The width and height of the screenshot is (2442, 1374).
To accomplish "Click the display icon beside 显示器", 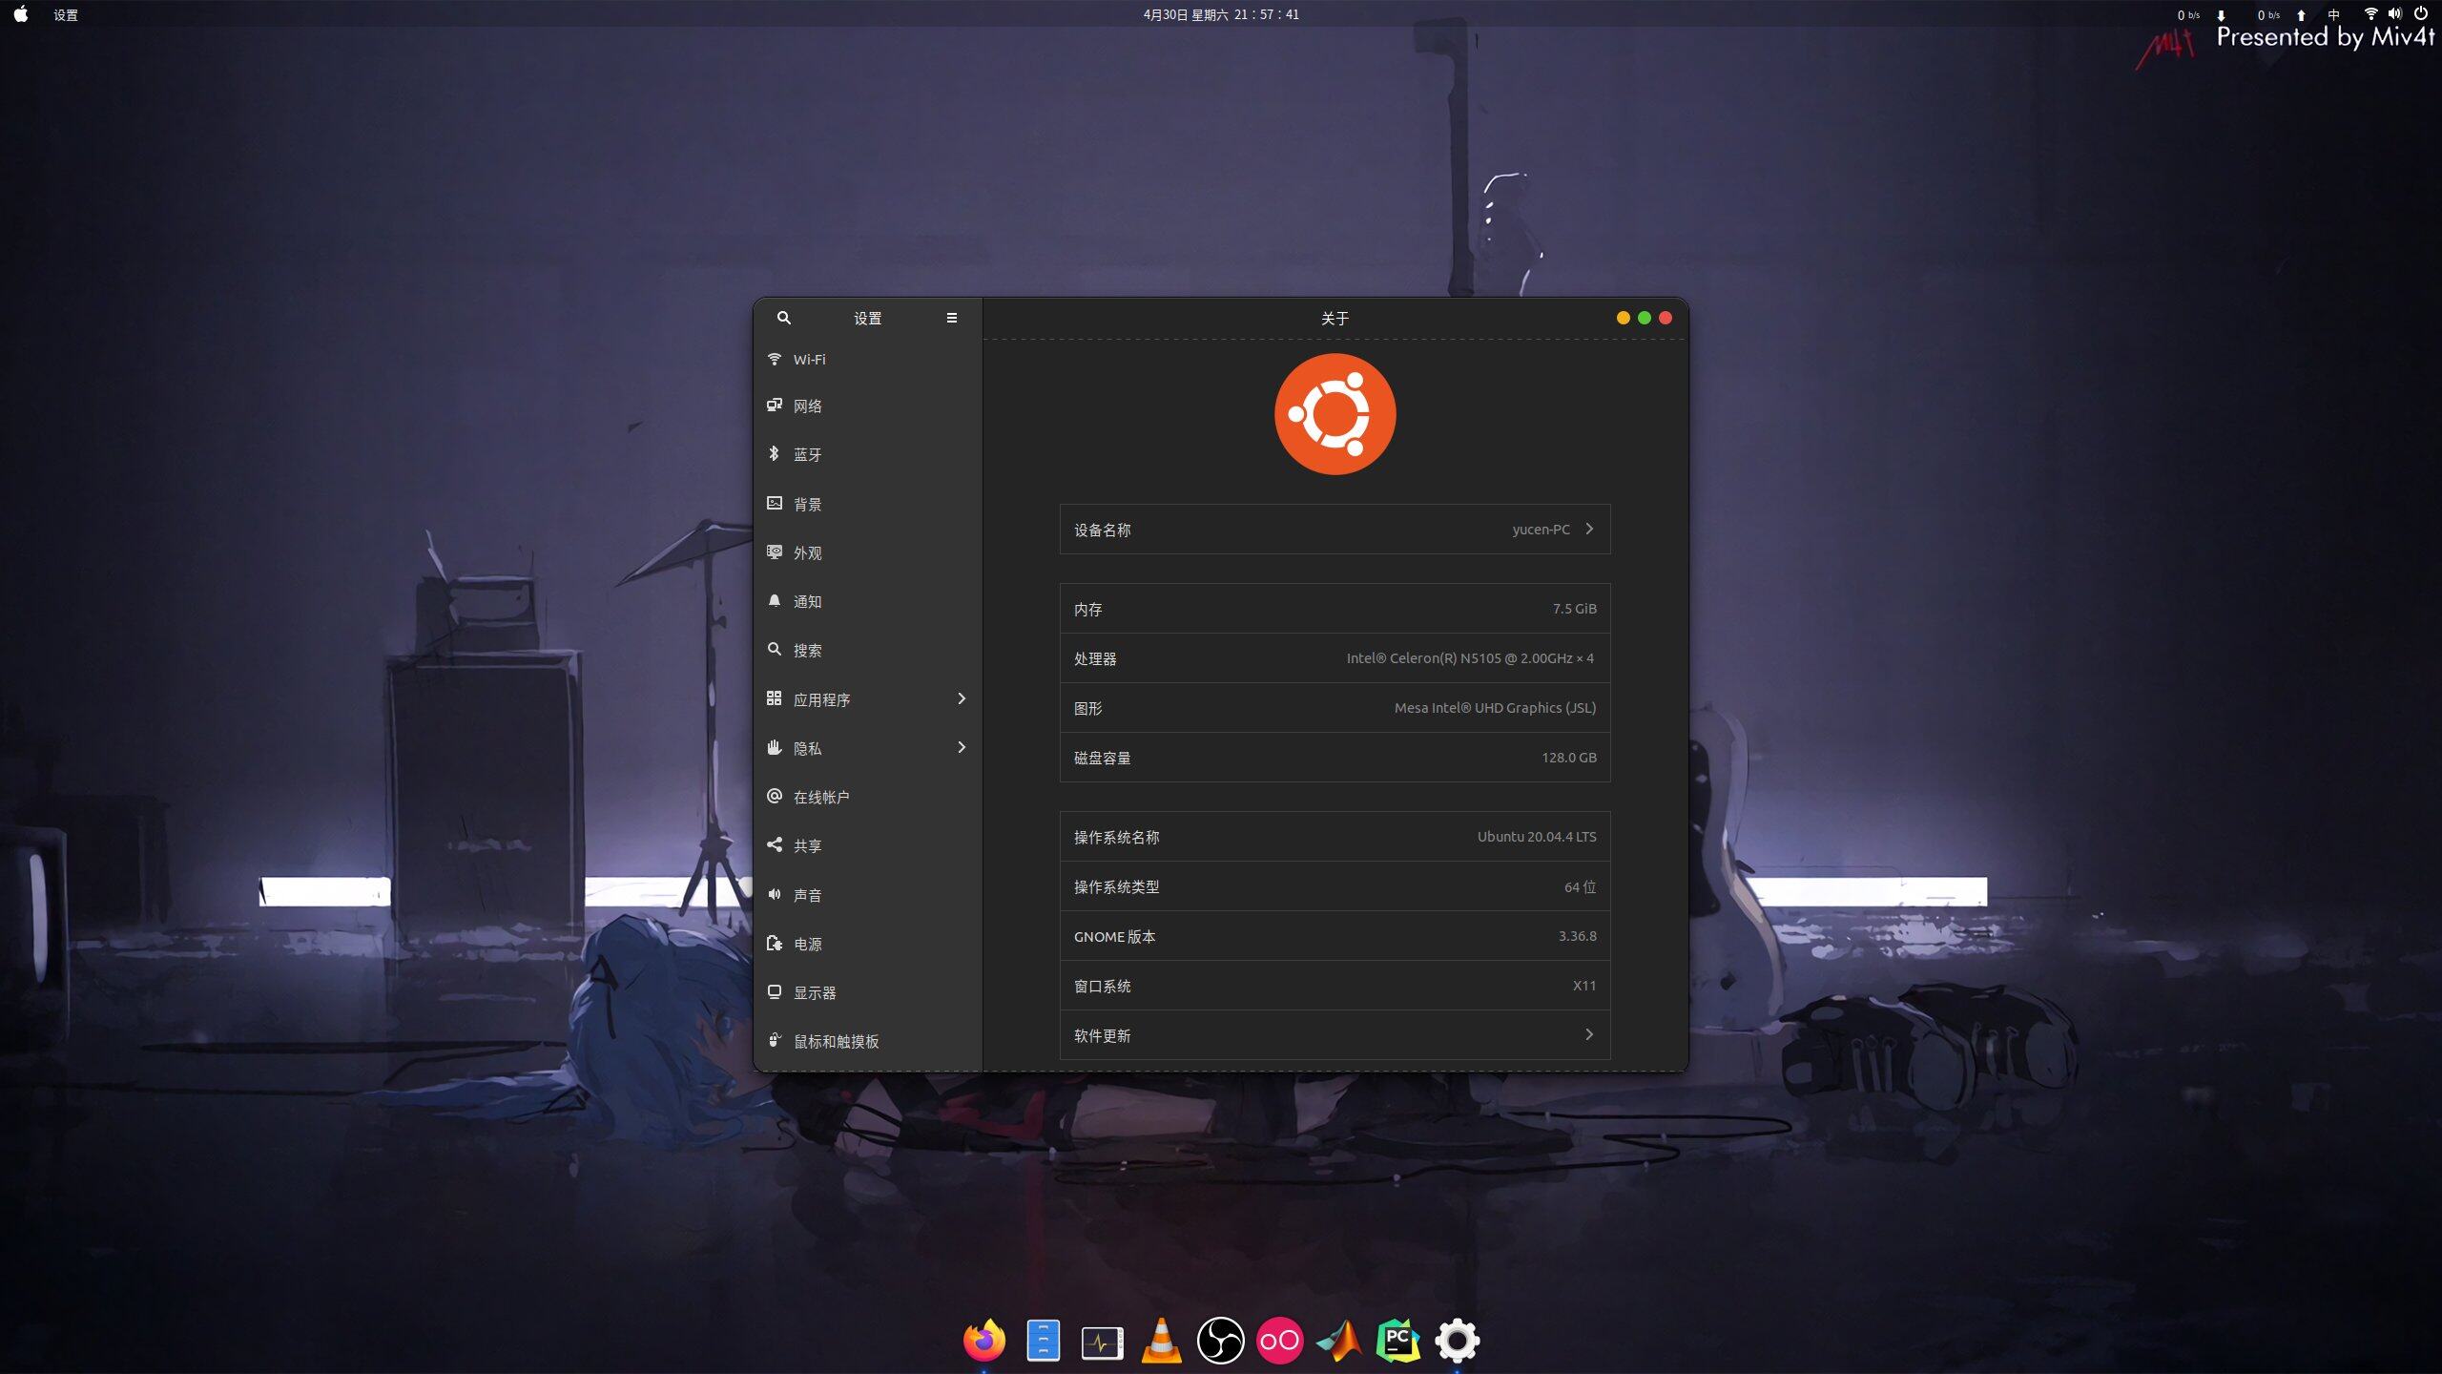I will tap(775, 991).
